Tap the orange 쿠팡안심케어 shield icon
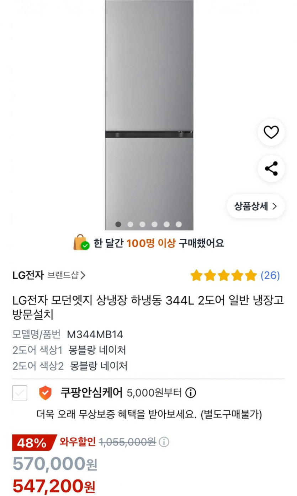 tap(45, 393)
